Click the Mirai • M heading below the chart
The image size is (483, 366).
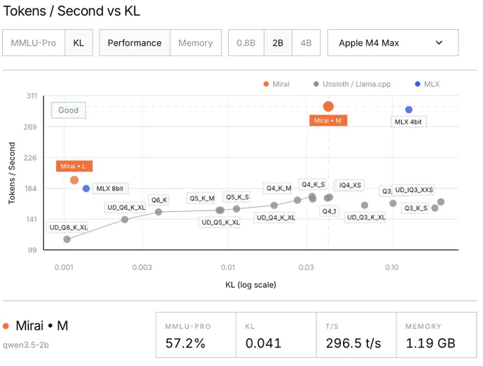pyautogui.click(x=42, y=325)
